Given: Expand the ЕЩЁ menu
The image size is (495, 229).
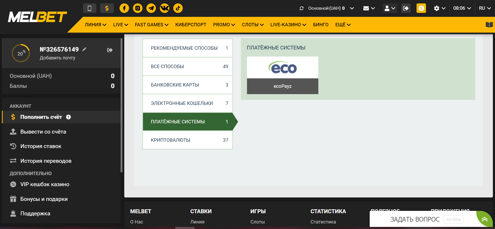Looking at the screenshot, I should tap(343, 25).
